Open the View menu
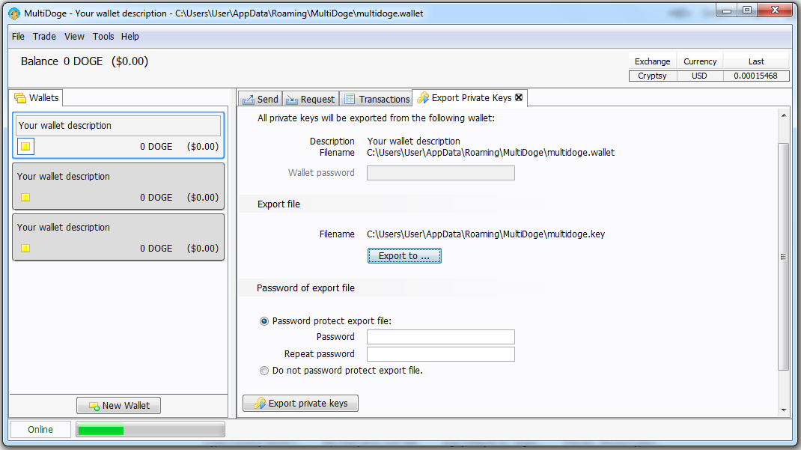Image resolution: width=801 pixels, height=450 pixels. 74,36
